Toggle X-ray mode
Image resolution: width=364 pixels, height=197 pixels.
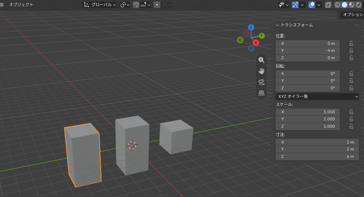tap(328, 5)
